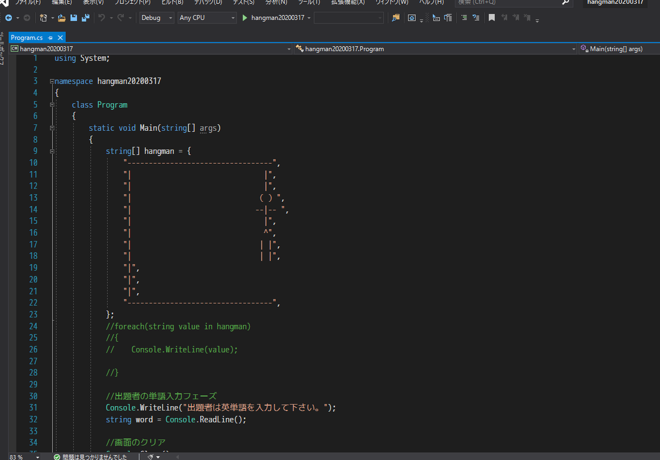Screen dimensions: 660x460
Task: Open the 編集(E) menu
Action: point(62,2)
